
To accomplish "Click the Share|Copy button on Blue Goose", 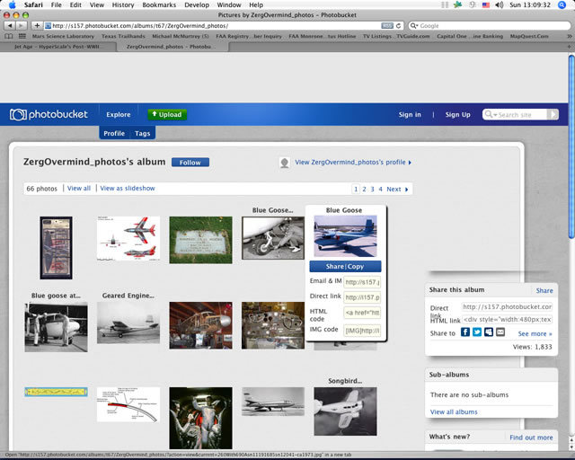I will coord(345,267).
